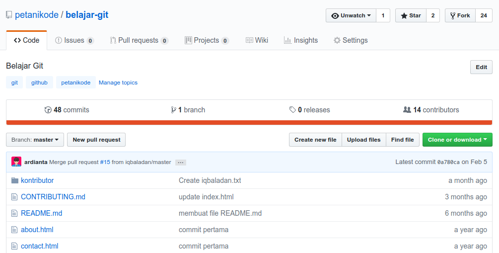Screen dimensions: 499x253
Task: View the 14 contributors link
Action: (431, 110)
